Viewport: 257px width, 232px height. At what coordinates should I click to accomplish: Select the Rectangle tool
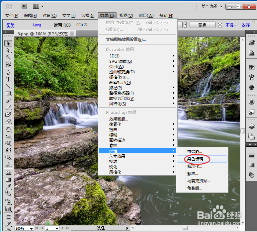coord(8,93)
